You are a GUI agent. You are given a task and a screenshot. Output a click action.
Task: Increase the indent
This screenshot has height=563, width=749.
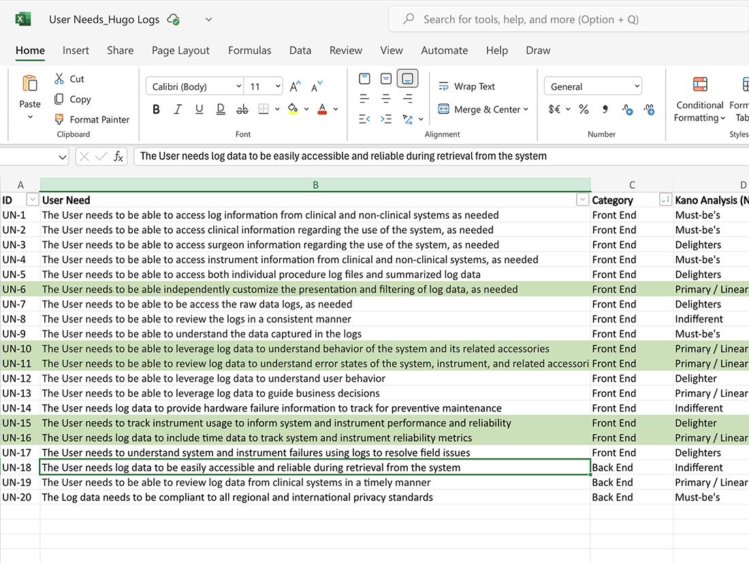[386, 119]
